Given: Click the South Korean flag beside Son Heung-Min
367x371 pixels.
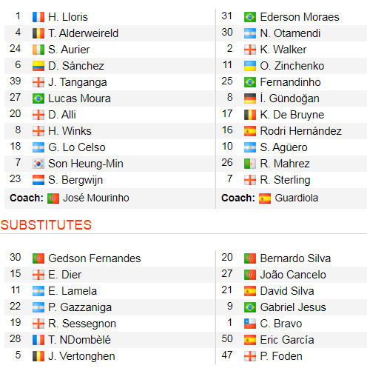Looking at the screenshot, I should [x=38, y=164].
